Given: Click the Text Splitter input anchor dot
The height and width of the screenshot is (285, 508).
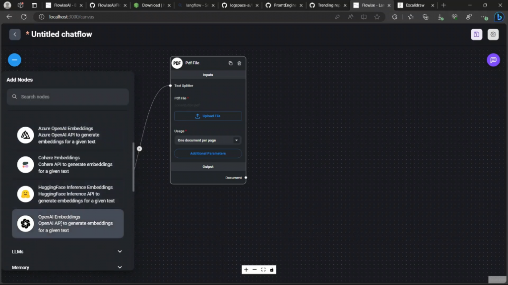Looking at the screenshot, I should [x=171, y=86].
